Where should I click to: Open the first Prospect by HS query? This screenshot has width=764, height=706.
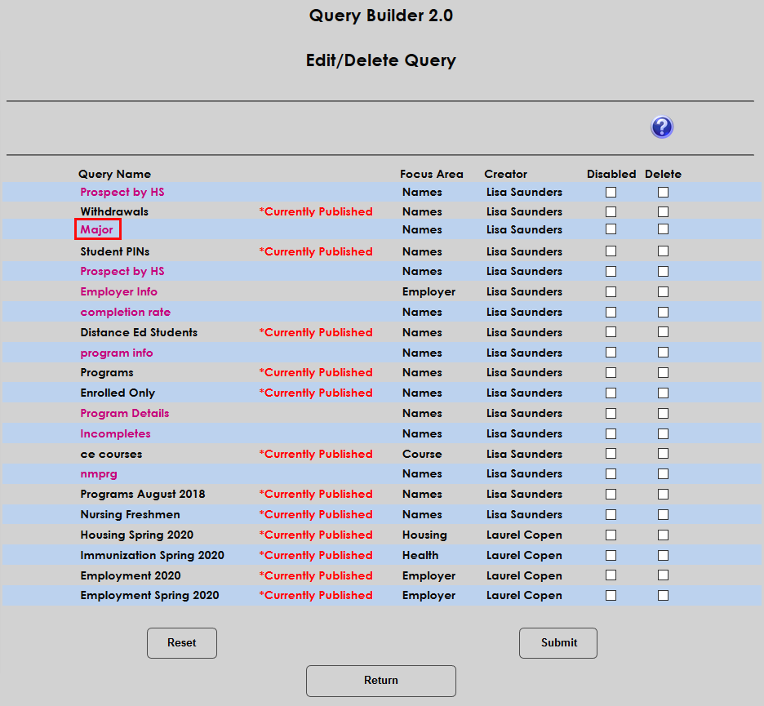(x=122, y=192)
